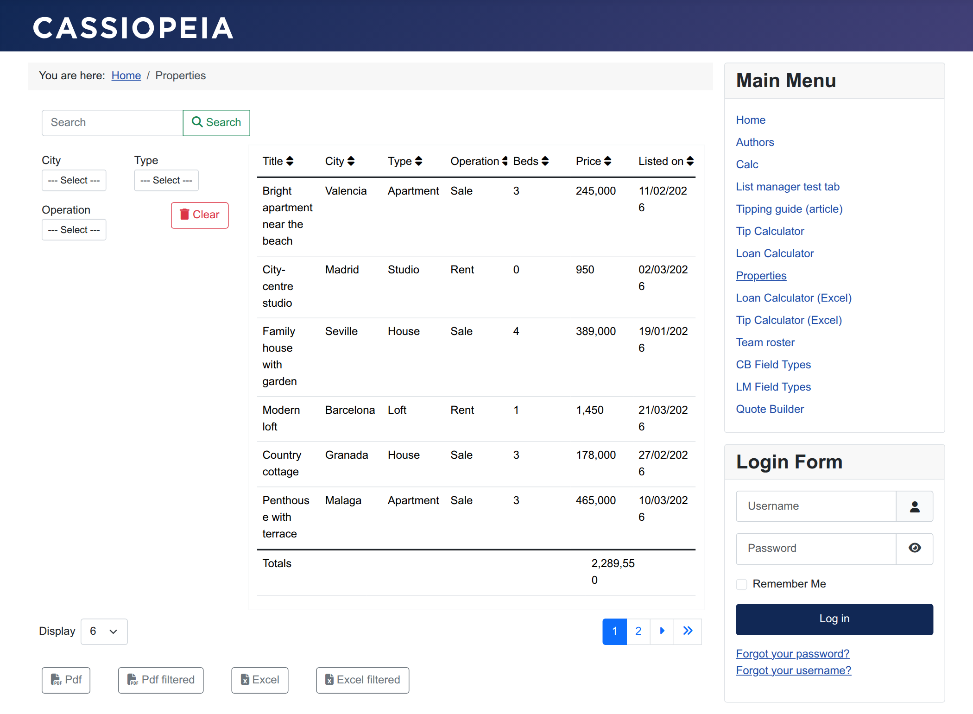Screen dimensions: 973x714
Task: Click 'Country cottage' title cell
Action: pyautogui.click(x=282, y=463)
